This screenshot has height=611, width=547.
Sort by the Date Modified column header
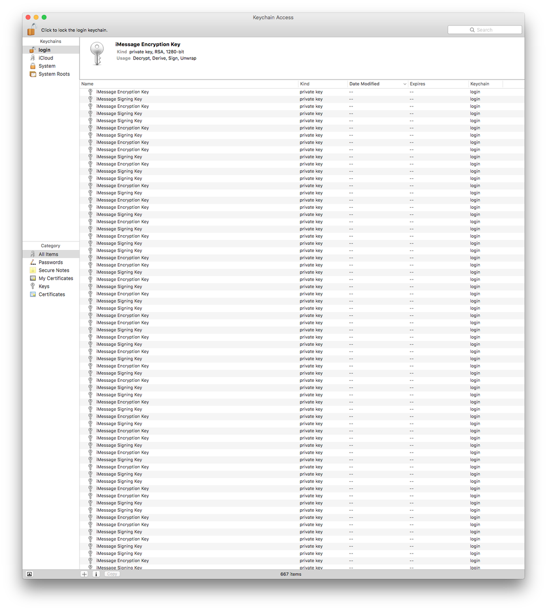click(x=377, y=84)
